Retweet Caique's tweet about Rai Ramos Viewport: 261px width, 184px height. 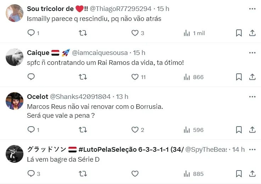tap(83, 77)
